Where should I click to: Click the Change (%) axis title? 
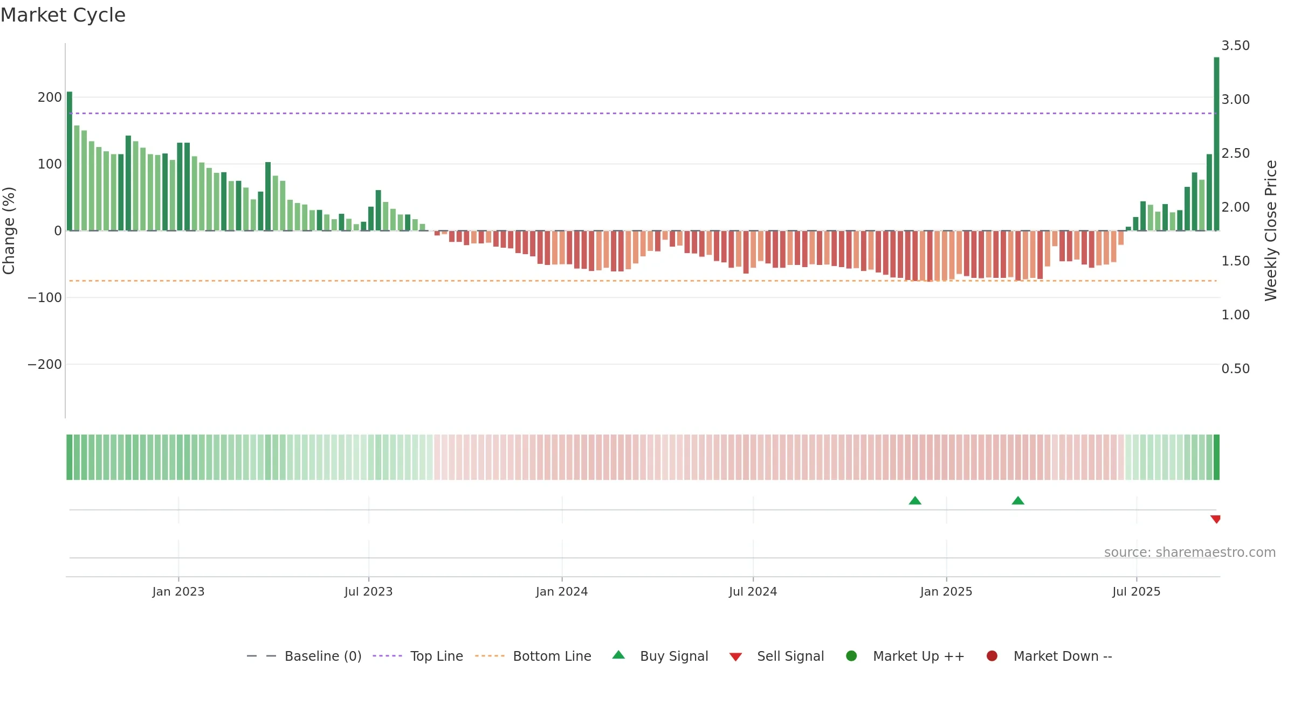point(9,230)
